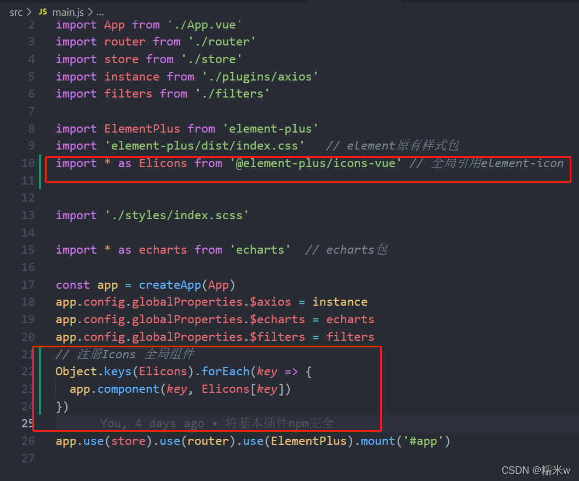Open the breadcrumb ellipsis symbol list
The image size is (579, 481).
(x=100, y=13)
